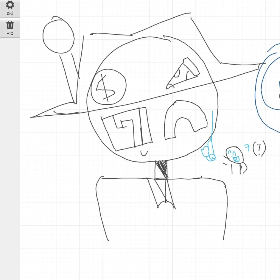Click the 닦음 trash can button
The width and height of the screenshot is (280, 280).
10,28
